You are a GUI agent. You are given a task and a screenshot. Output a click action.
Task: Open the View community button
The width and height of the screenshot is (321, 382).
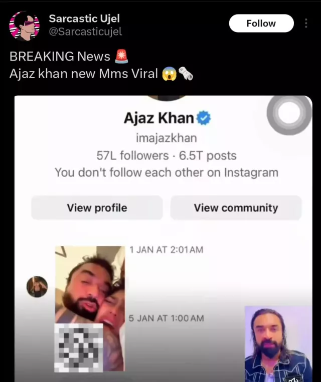[x=236, y=208]
